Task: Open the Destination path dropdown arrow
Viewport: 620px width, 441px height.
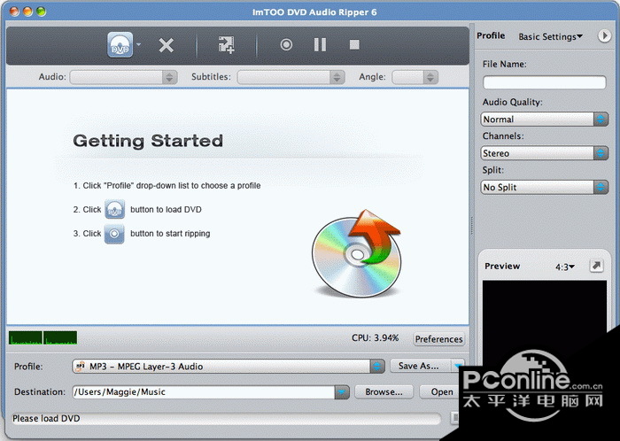Action: [x=342, y=392]
